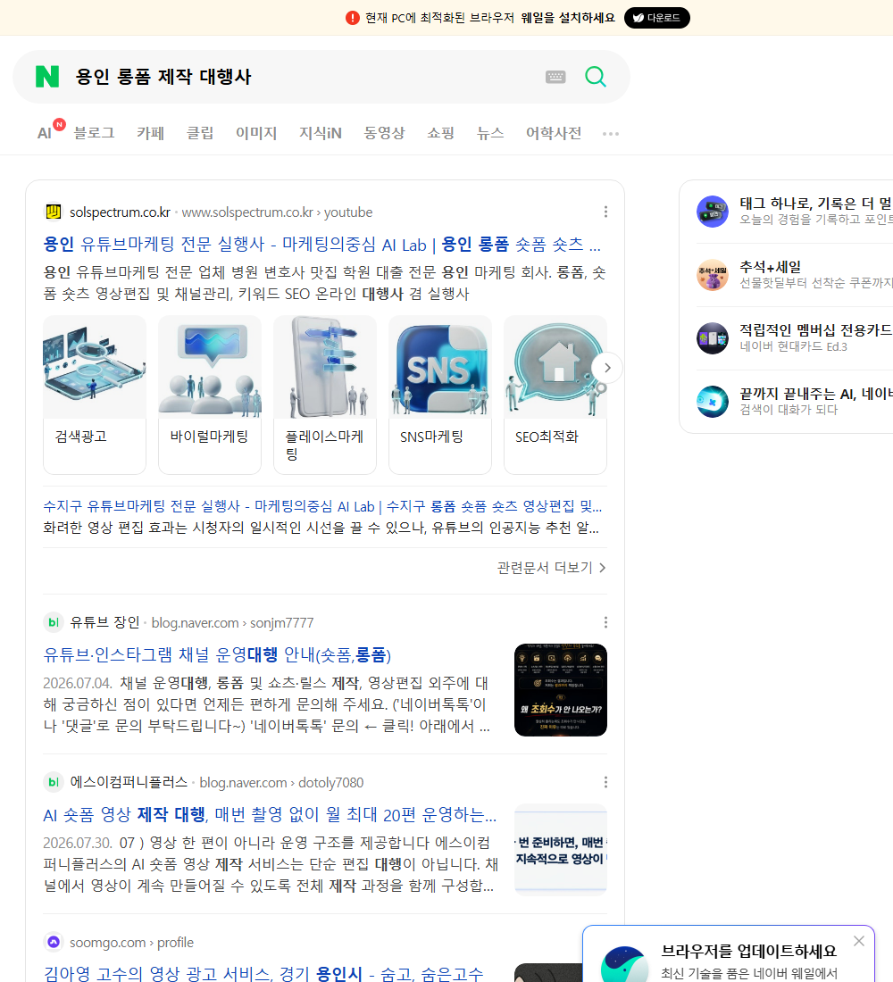
Task: Open the 끝까지 끝내주는 AI promo title
Action: pyautogui.click(x=816, y=394)
